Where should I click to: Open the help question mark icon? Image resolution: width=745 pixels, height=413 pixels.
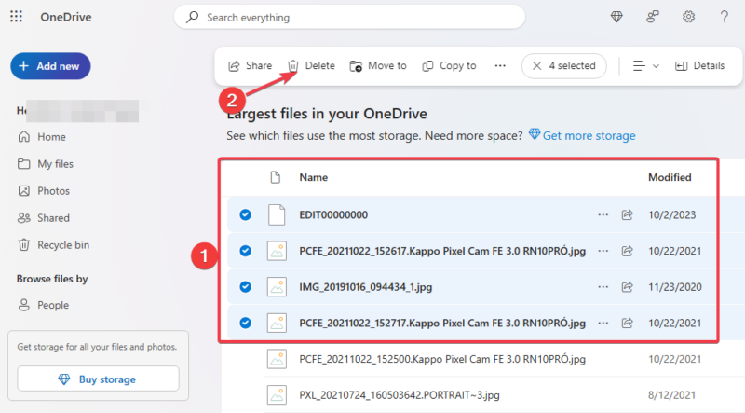pos(725,17)
